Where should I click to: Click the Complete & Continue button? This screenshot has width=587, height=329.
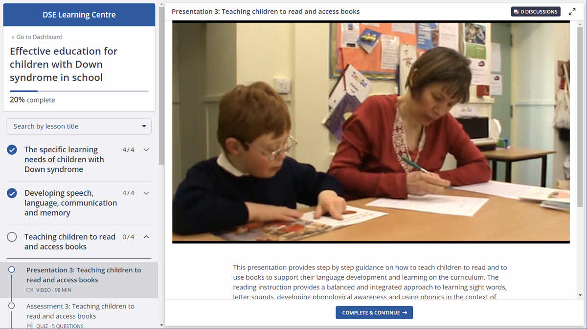[x=374, y=313]
